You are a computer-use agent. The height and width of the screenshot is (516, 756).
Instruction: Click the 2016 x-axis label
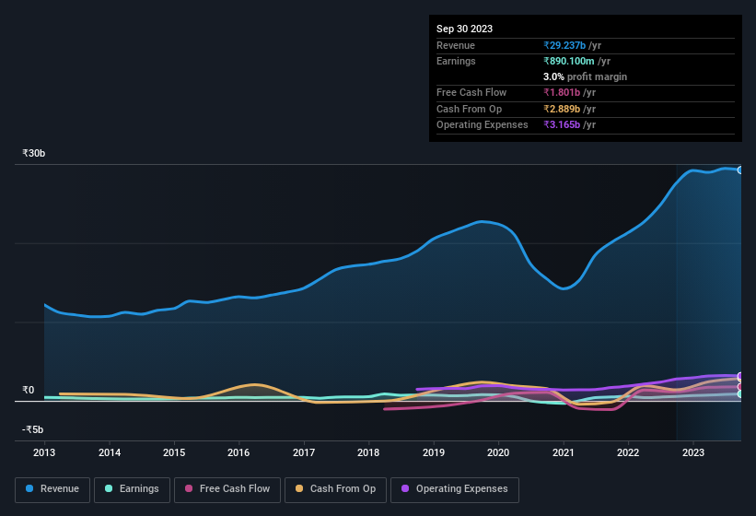coord(238,452)
